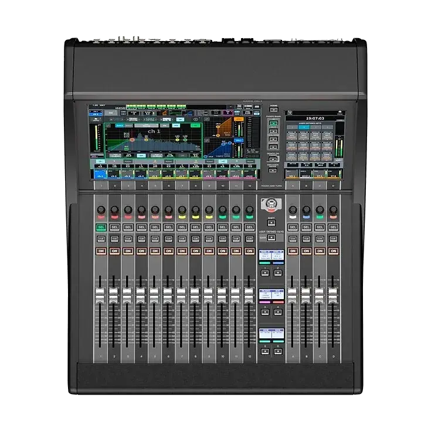The image size is (431, 431).
Task: Tap the green EQ ON button on the touchscreen
Action: coord(196,125)
